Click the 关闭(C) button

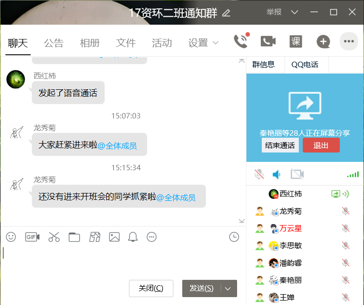(151, 288)
